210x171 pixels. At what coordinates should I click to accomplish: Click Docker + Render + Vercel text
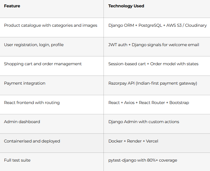[133, 141]
